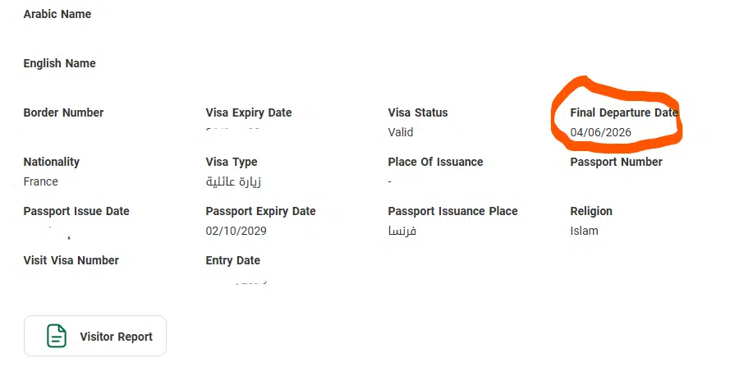753x367 pixels.
Task: Open the Visitor Report button
Action: coord(95,336)
